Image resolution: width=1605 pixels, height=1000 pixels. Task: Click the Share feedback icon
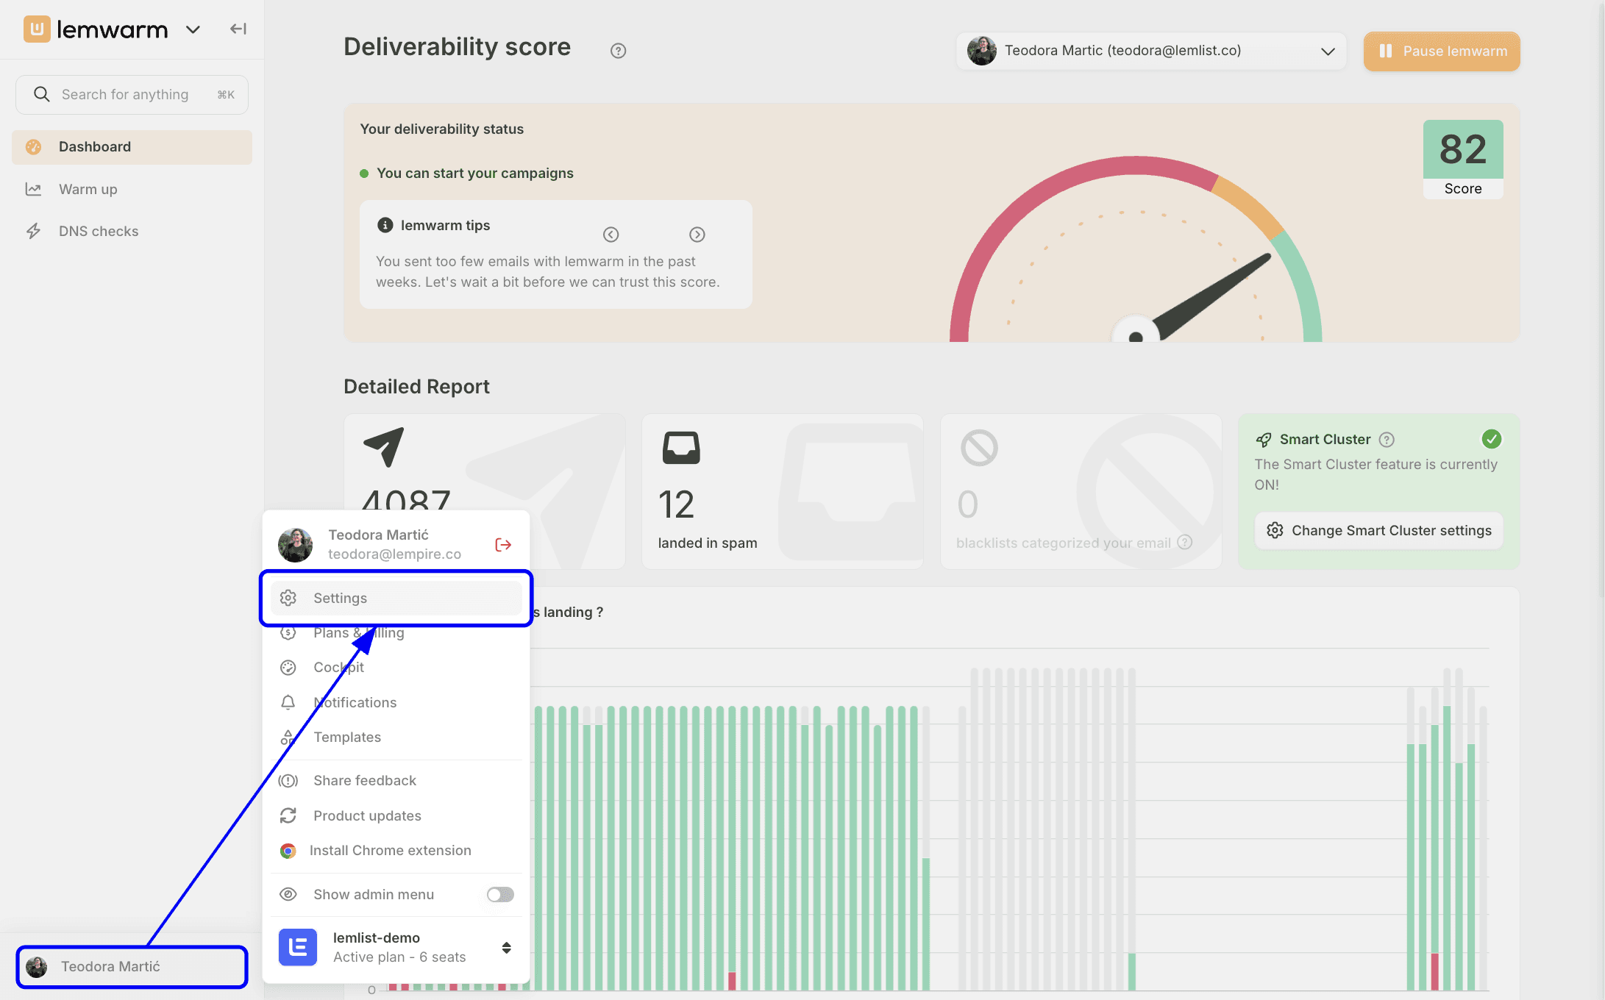point(288,780)
